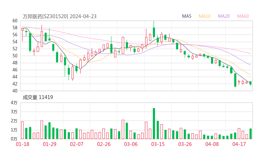This screenshot has height=152, width=256.
Task: Click the 01-29 date label
Action: point(49,144)
